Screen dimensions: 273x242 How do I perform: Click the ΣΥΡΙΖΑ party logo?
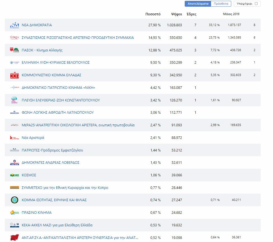(x=15, y=37)
